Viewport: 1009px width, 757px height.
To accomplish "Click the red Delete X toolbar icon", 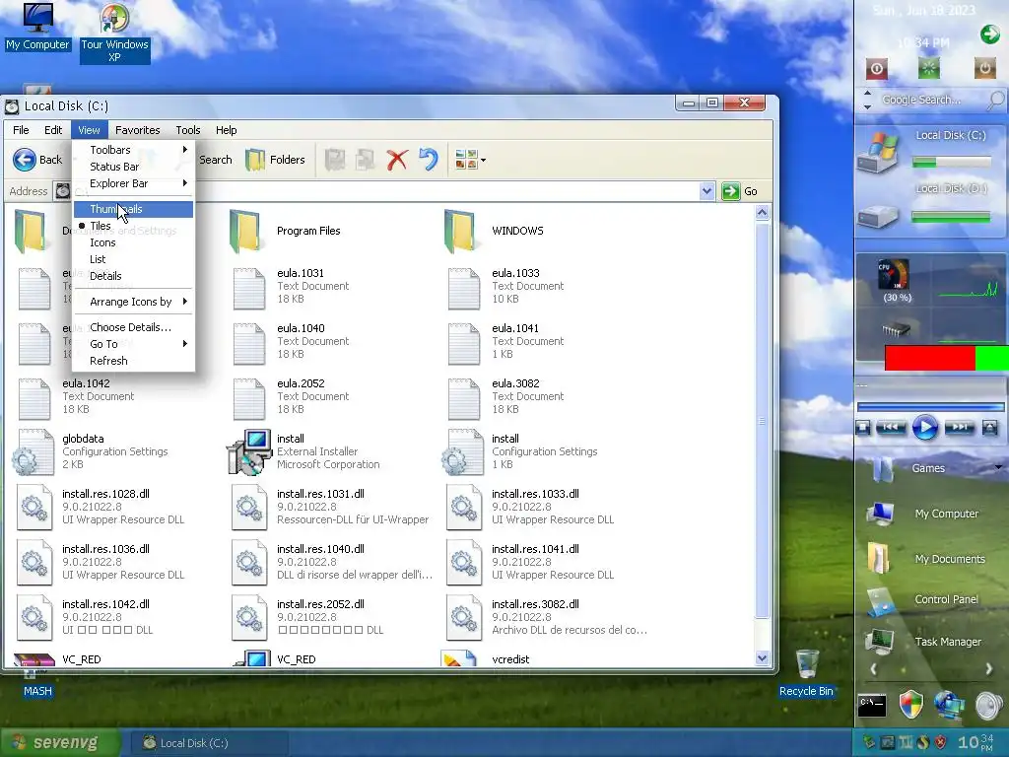I will [x=397, y=160].
